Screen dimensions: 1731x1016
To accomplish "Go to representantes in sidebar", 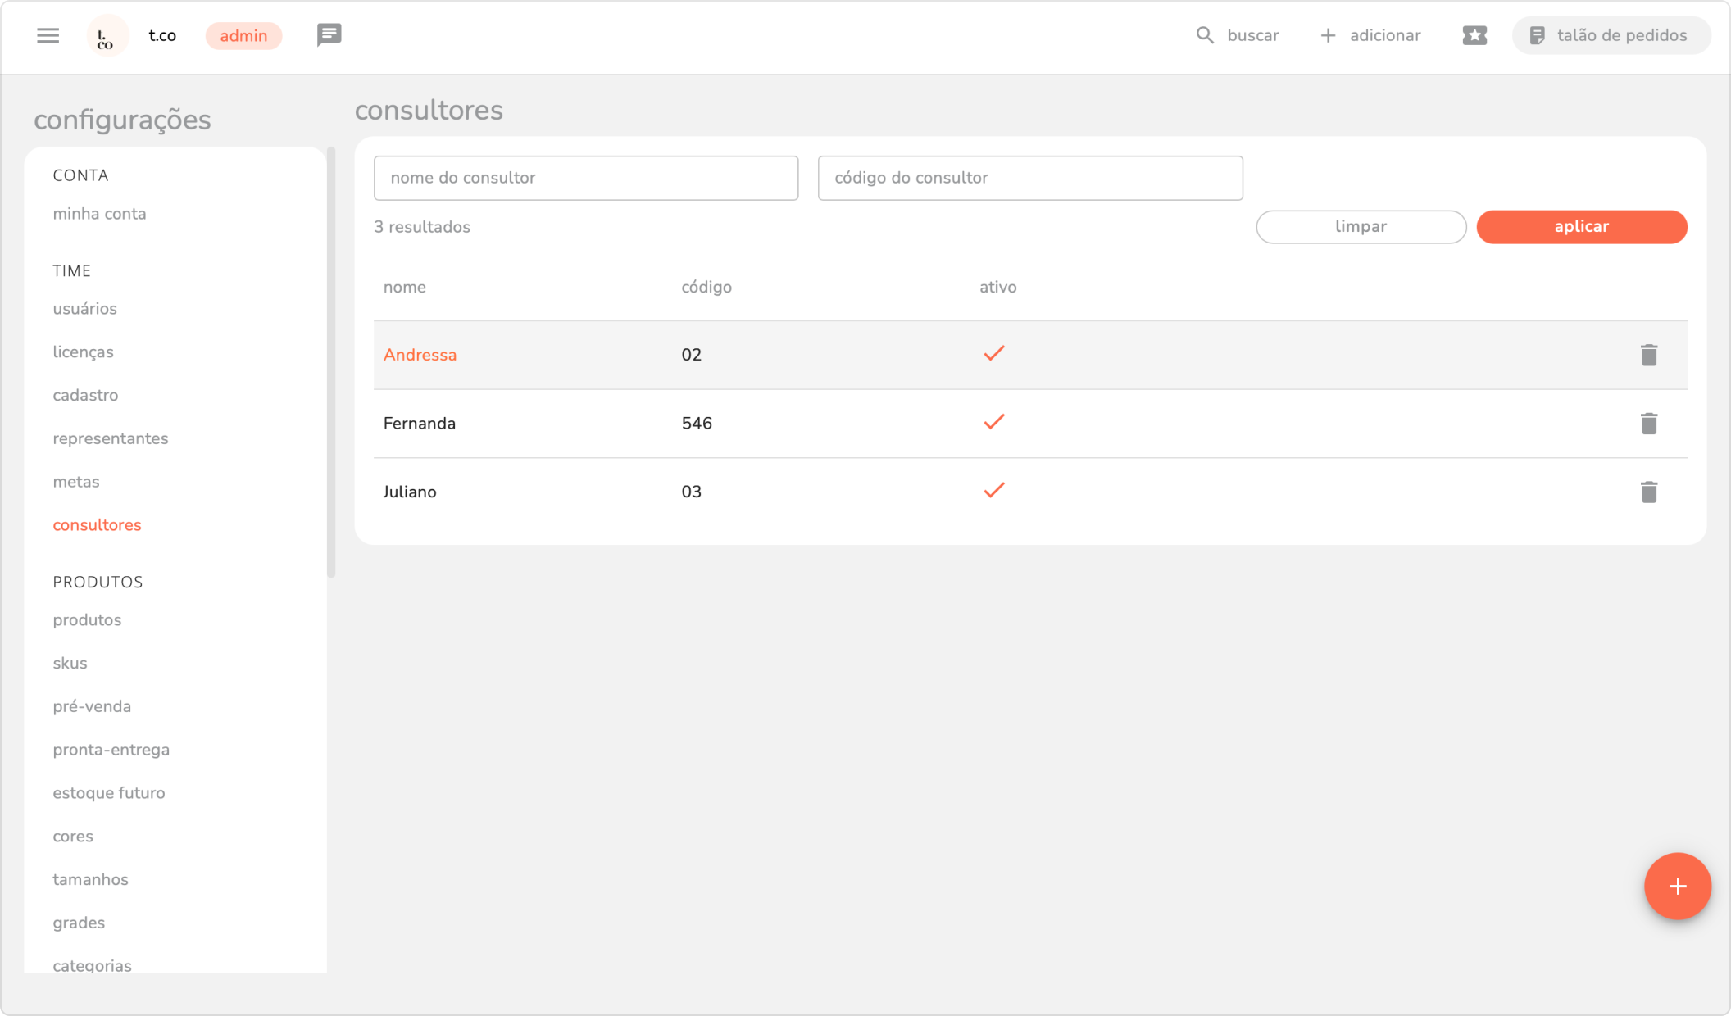I will [x=110, y=438].
